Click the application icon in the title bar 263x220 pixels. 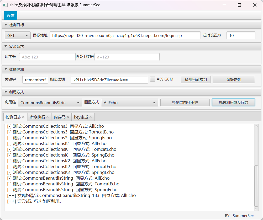(5, 5)
